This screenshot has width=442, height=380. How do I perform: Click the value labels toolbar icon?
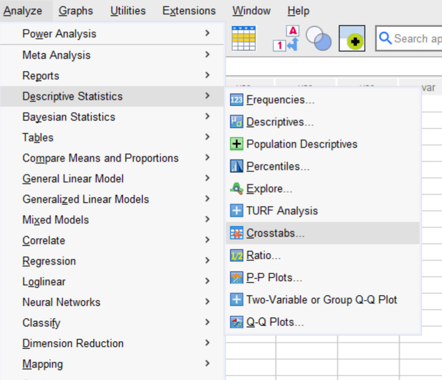(x=286, y=38)
